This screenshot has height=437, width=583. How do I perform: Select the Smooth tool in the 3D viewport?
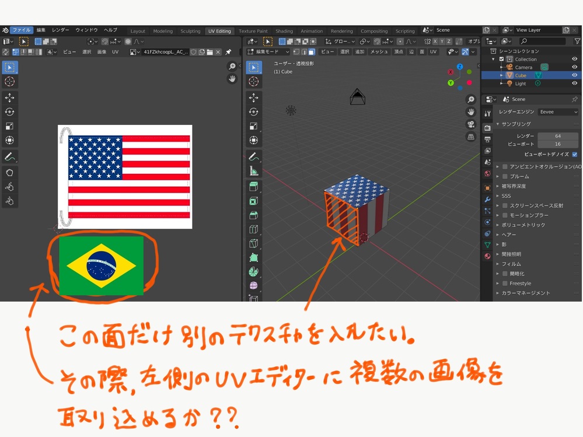[x=254, y=285]
